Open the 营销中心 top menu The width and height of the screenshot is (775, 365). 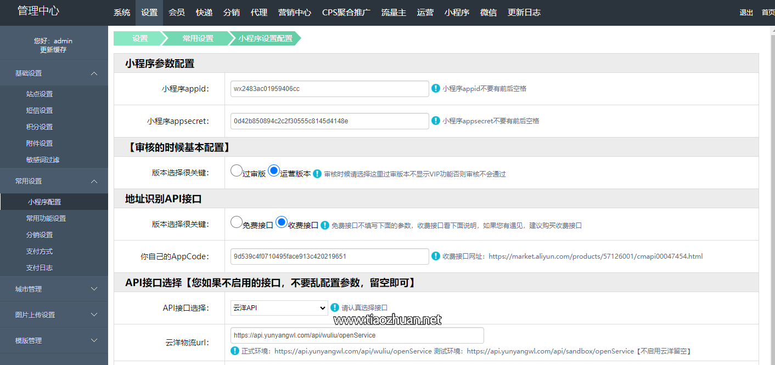coord(295,13)
